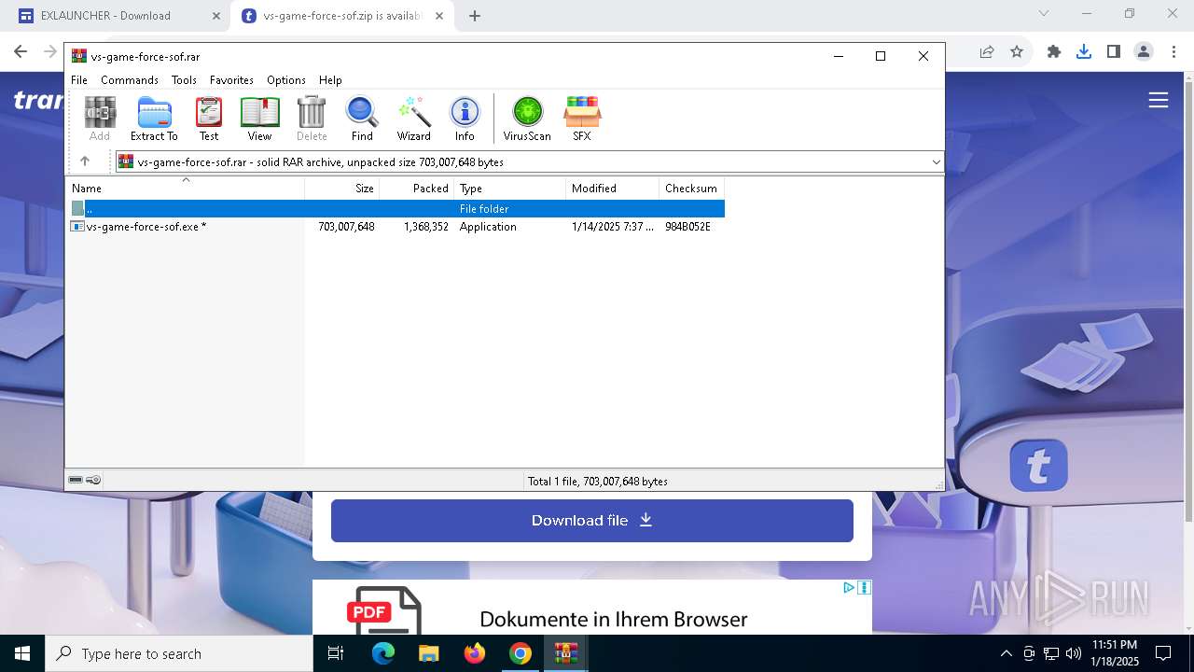Open the website hamburger menu
1194x672 pixels.
coord(1159,101)
